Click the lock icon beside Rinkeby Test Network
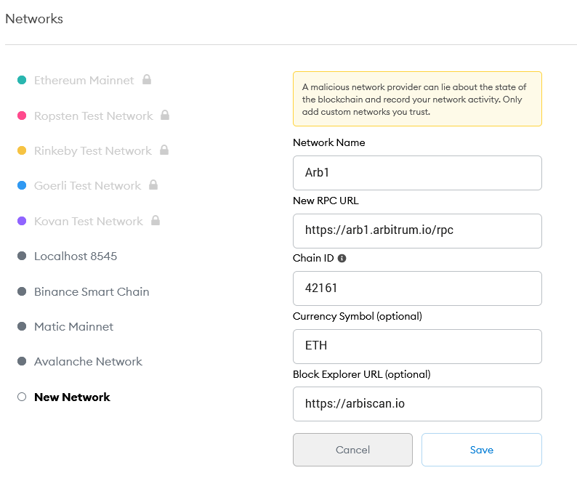577x481 pixels. point(164,150)
